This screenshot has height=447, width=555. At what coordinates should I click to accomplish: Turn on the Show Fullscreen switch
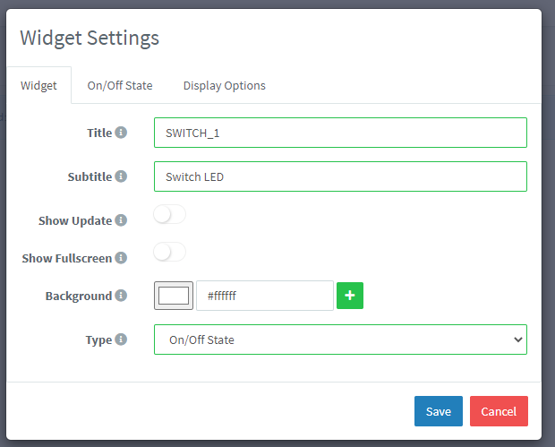[x=169, y=253]
